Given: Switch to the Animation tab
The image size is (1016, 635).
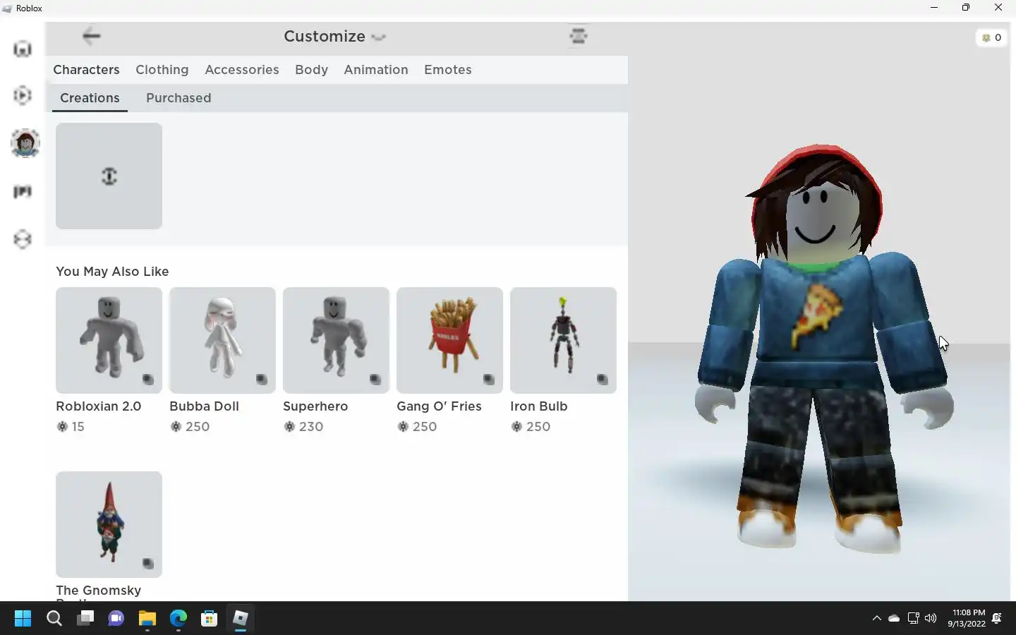Looking at the screenshot, I should pyautogui.click(x=376, y=70).
